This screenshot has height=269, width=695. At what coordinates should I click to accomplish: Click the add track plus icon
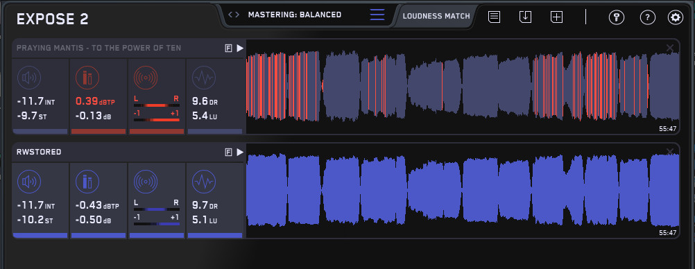coord(557,17)
